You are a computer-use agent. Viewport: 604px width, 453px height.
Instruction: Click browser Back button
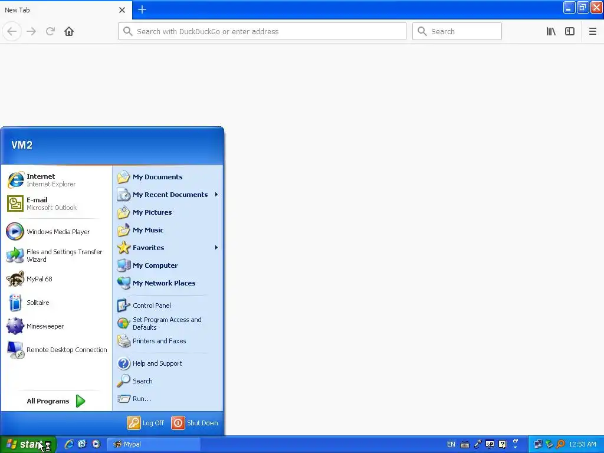pos(12,31)
